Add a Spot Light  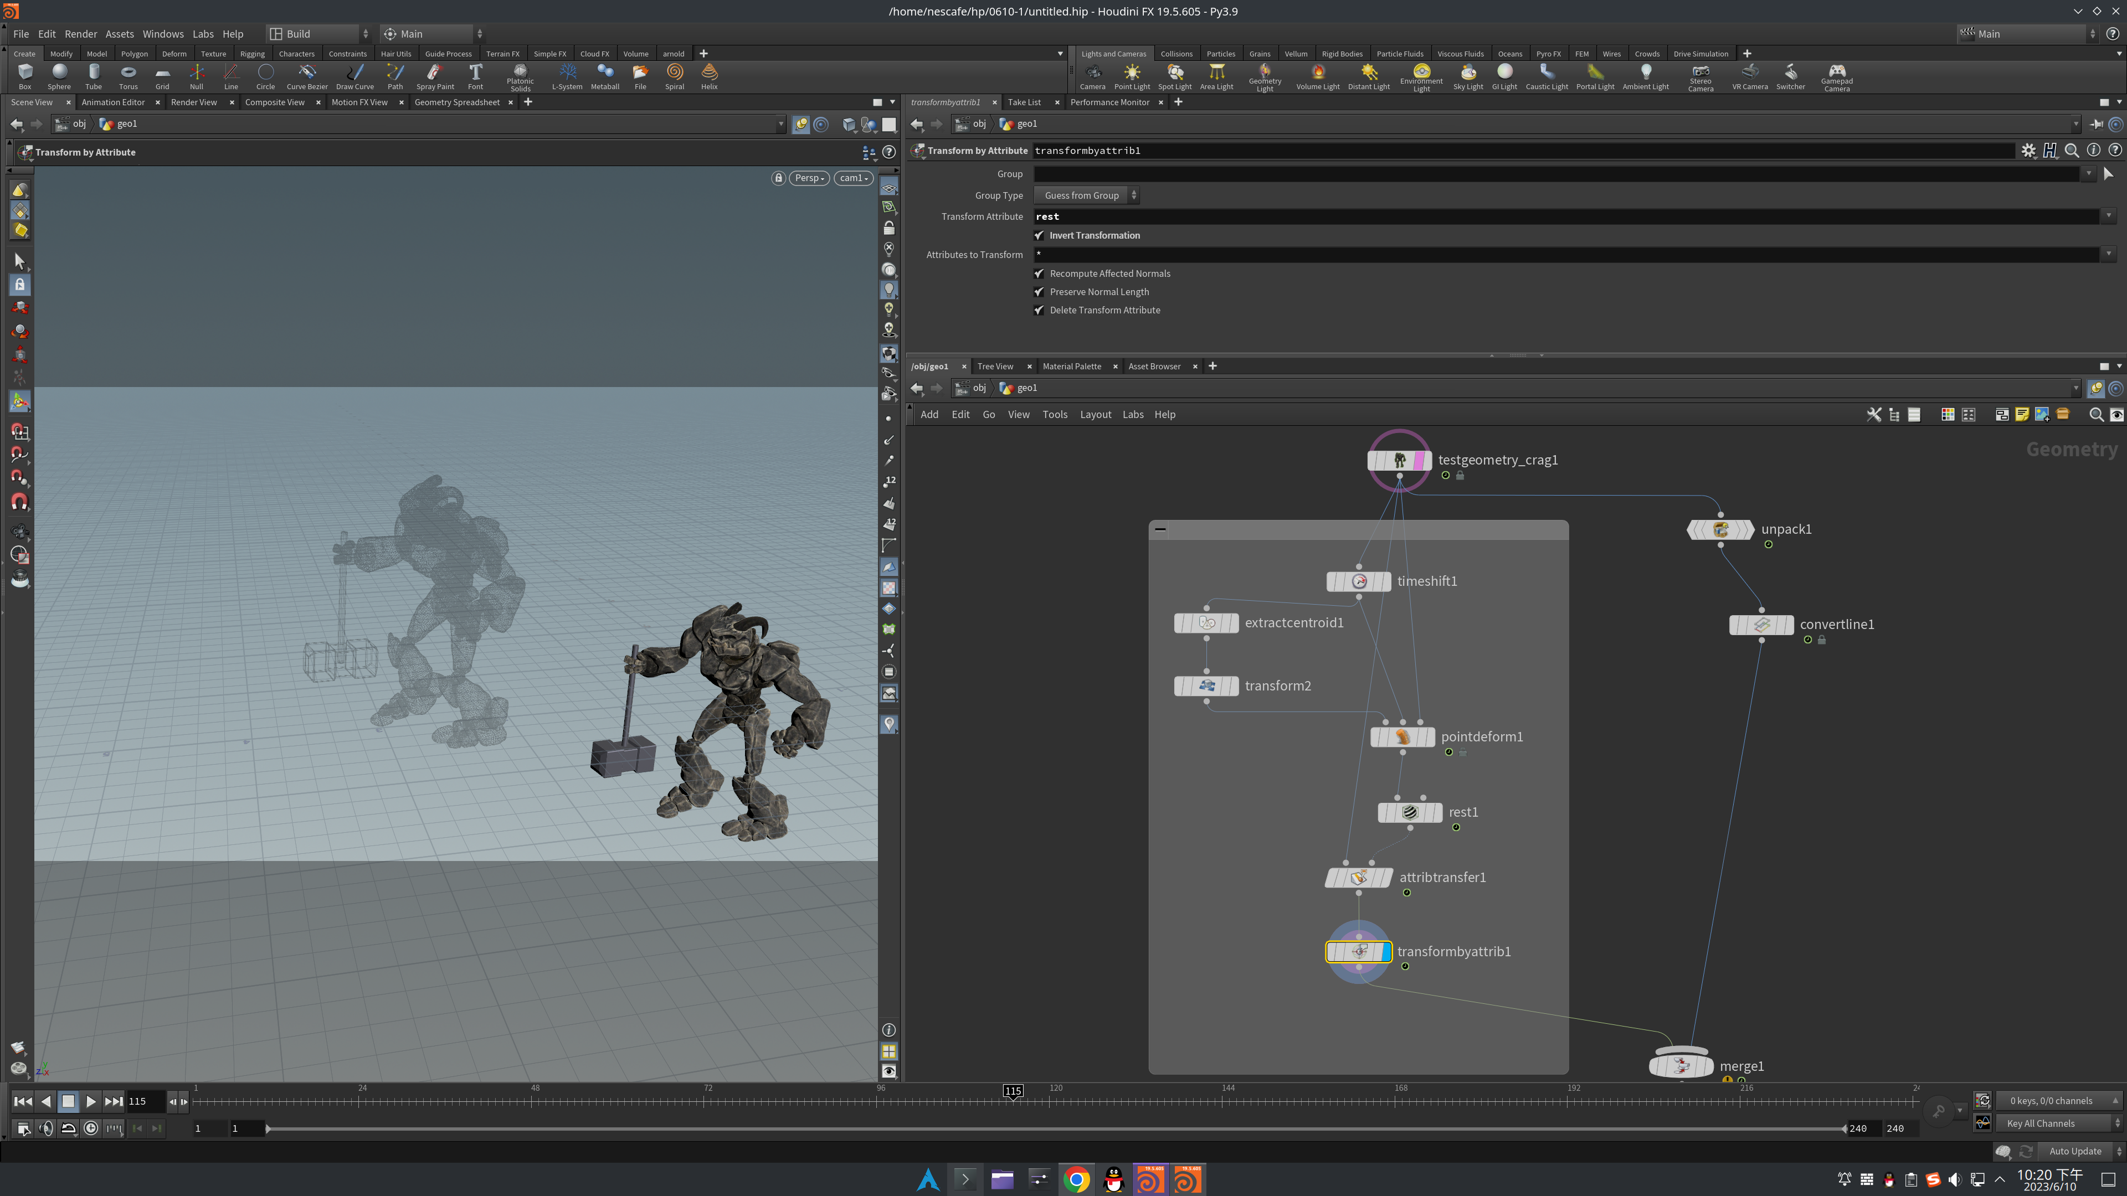[1175, 77]
